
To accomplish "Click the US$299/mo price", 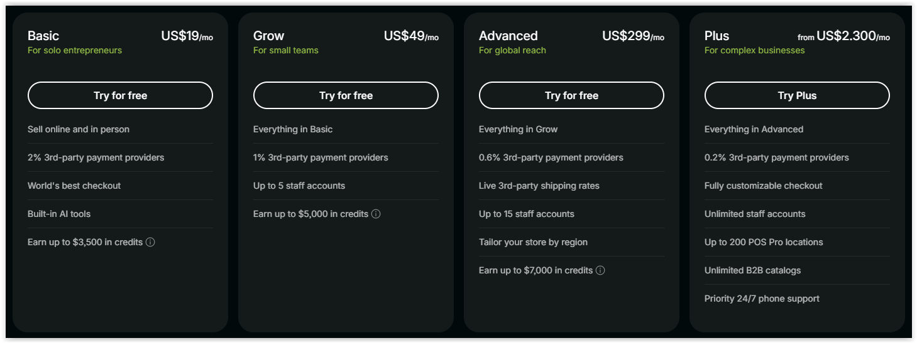I will 632,36.
